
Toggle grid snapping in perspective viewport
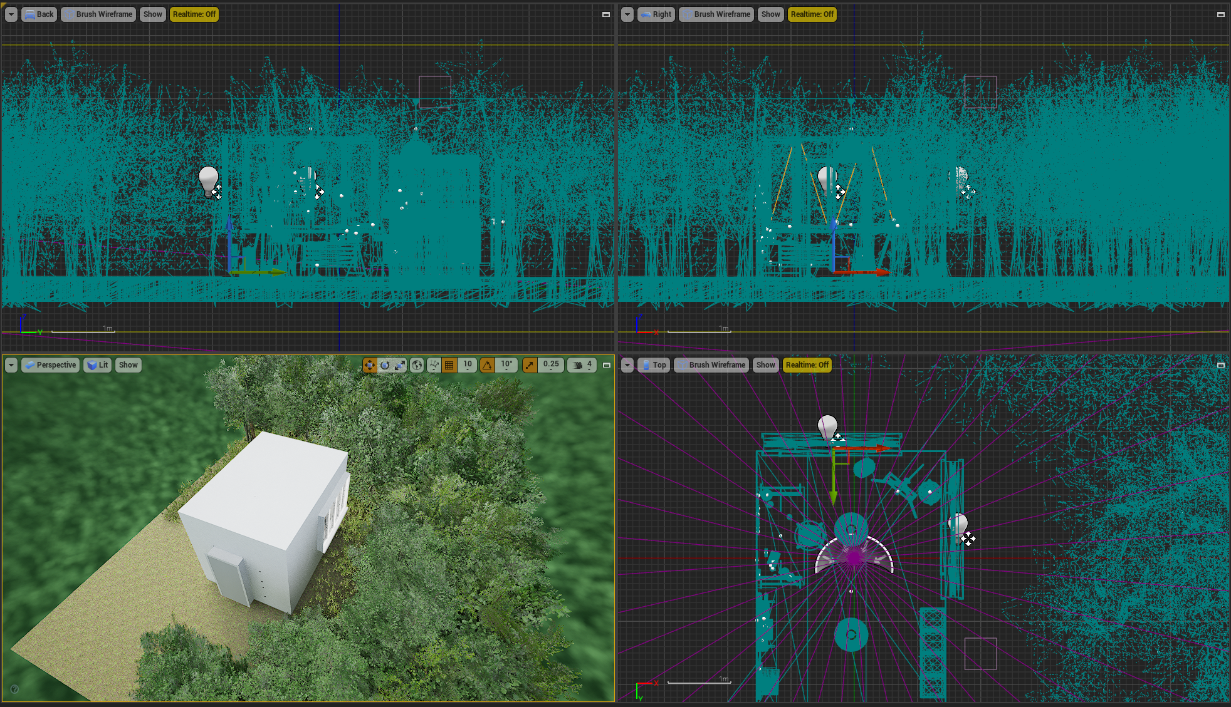449,365
